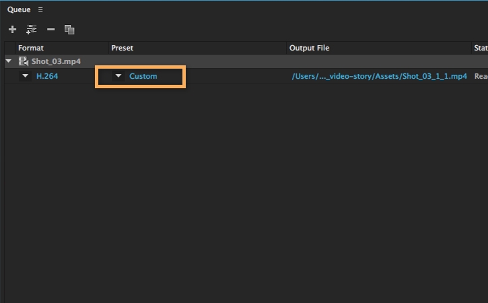The image size is (488, 303).
Task: Click the Custom preset link
Action: tap(143, 76)
